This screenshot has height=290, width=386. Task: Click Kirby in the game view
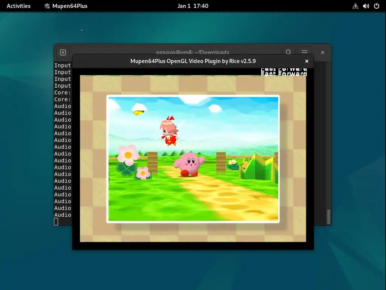pos(189,164)
